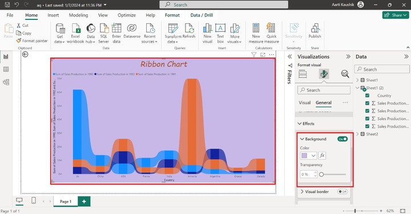Image resolution: width=411 pixels, height=214 pixels.
Task: Collapse the Effects section
Action: (x=300, y=124)
